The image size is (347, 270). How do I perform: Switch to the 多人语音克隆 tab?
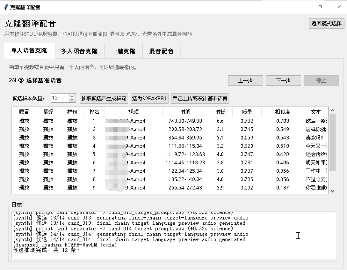pyautogui.click(x=80, y=51)
